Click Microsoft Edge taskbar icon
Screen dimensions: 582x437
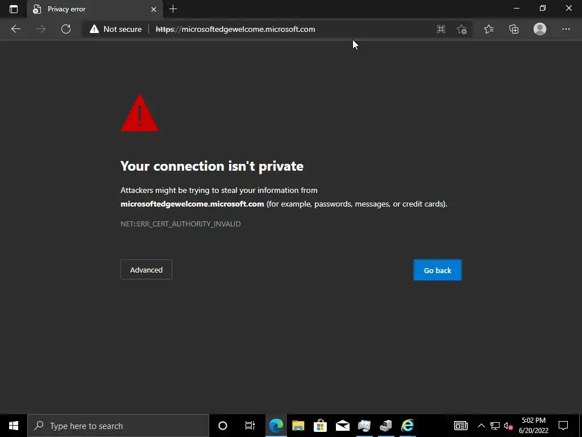[276, 426]
